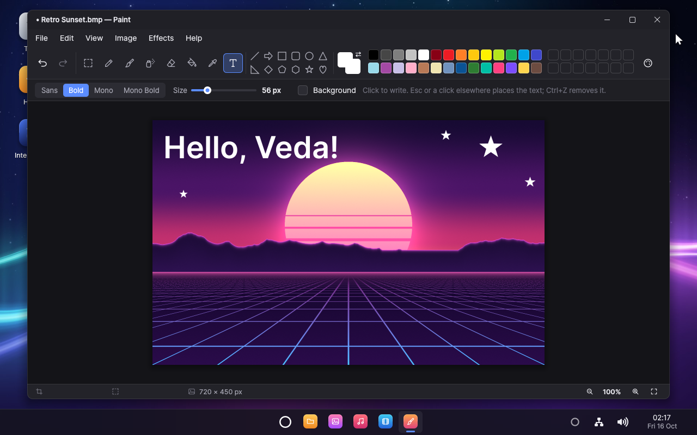The height and width of the screenshot is (435, 697).
Task: Select the Text tool
Action: (233, 63)
